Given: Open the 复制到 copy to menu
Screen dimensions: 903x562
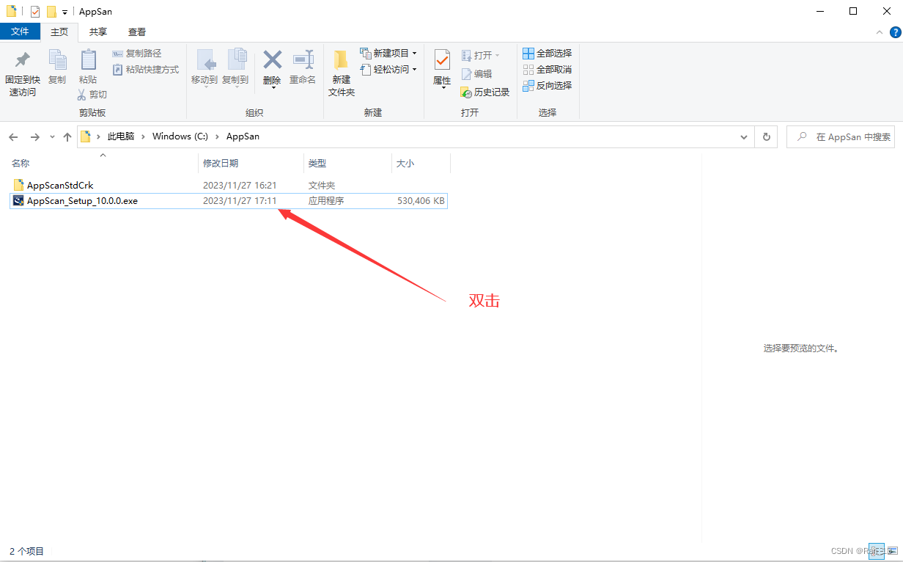Looking at the screenshot, I should pyautogui.click(x=235, y=69).
